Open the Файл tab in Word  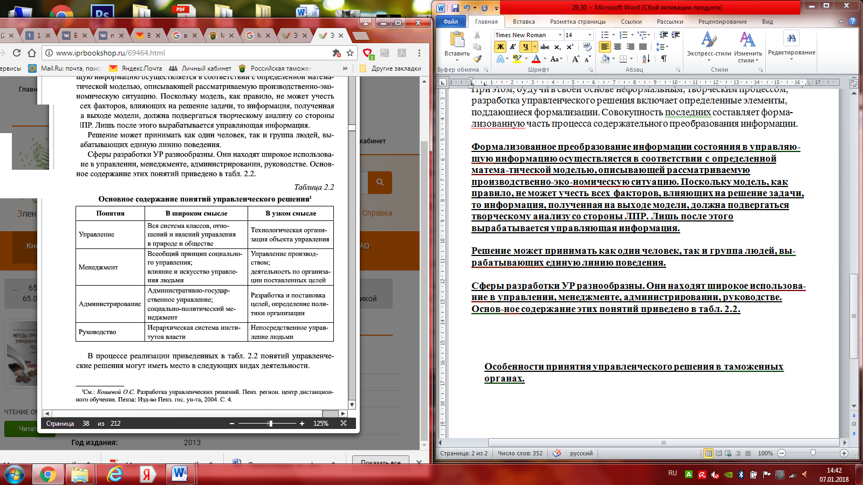point(451,22)
